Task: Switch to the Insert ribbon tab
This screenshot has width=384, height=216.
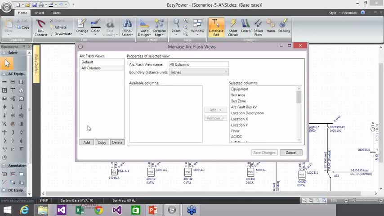Action: pos(40,13)
